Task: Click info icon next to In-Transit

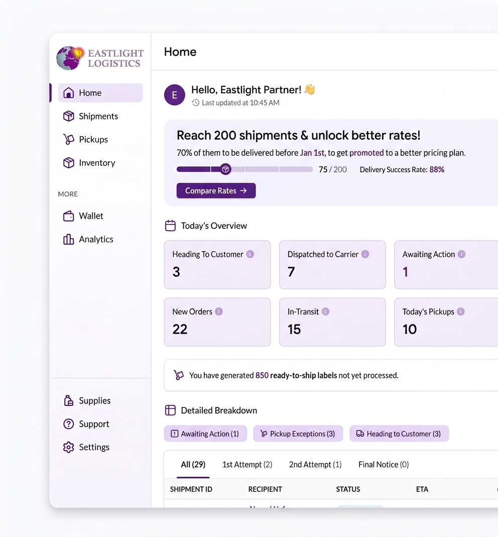Action: tap(325, 311)
